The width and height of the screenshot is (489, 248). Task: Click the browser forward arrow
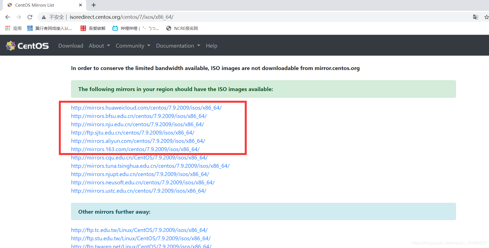19,17
